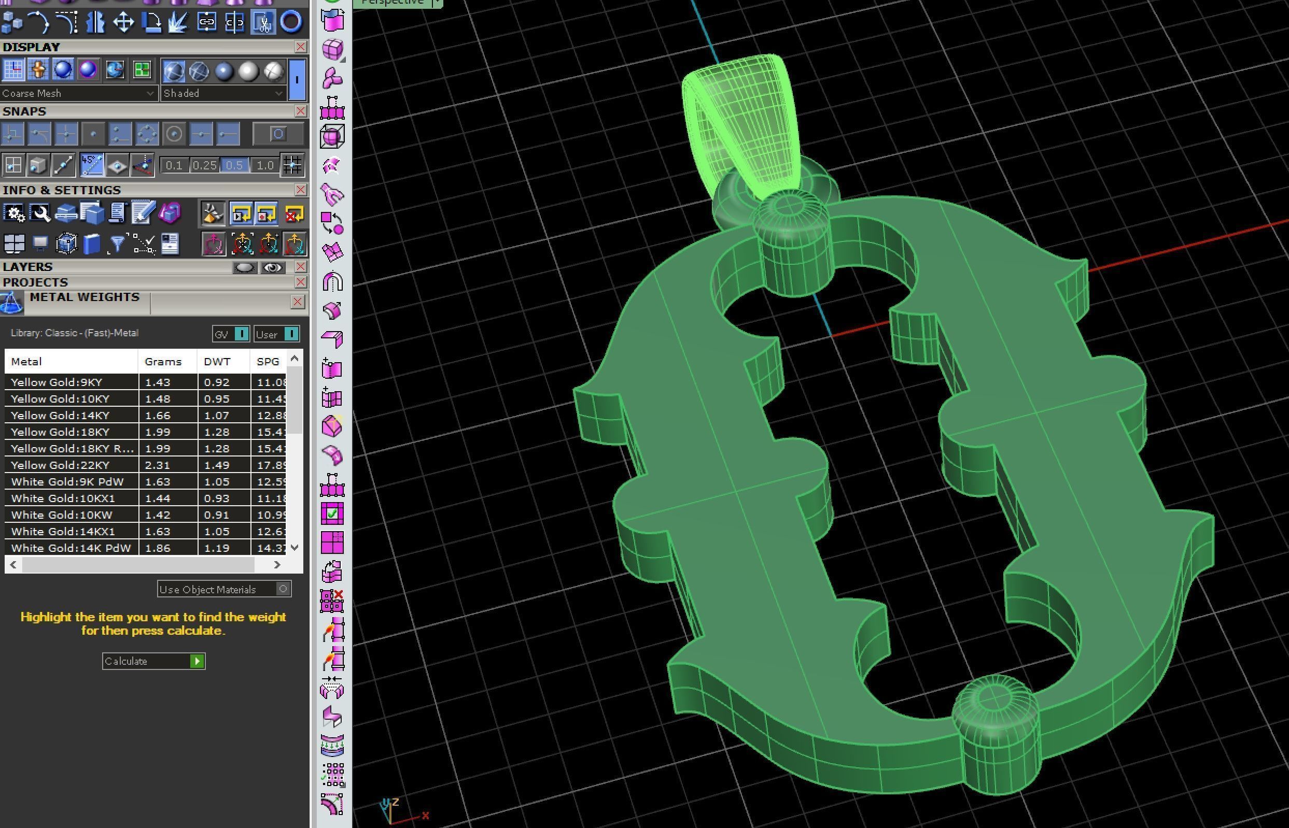This screenshot has height=828, width=1289.
Task: Toggle the Point snap
Action: pyautogui.click(x=93, y=134)
